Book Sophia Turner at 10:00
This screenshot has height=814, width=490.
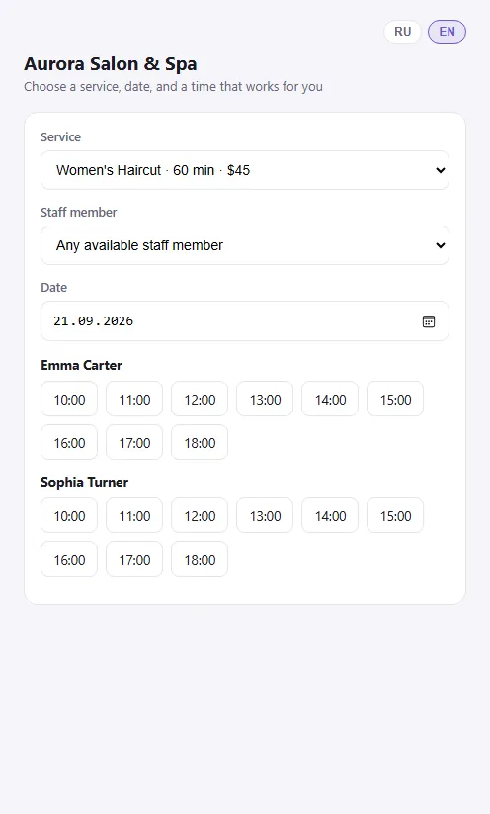pyautogui.click(x=69, y=516)
